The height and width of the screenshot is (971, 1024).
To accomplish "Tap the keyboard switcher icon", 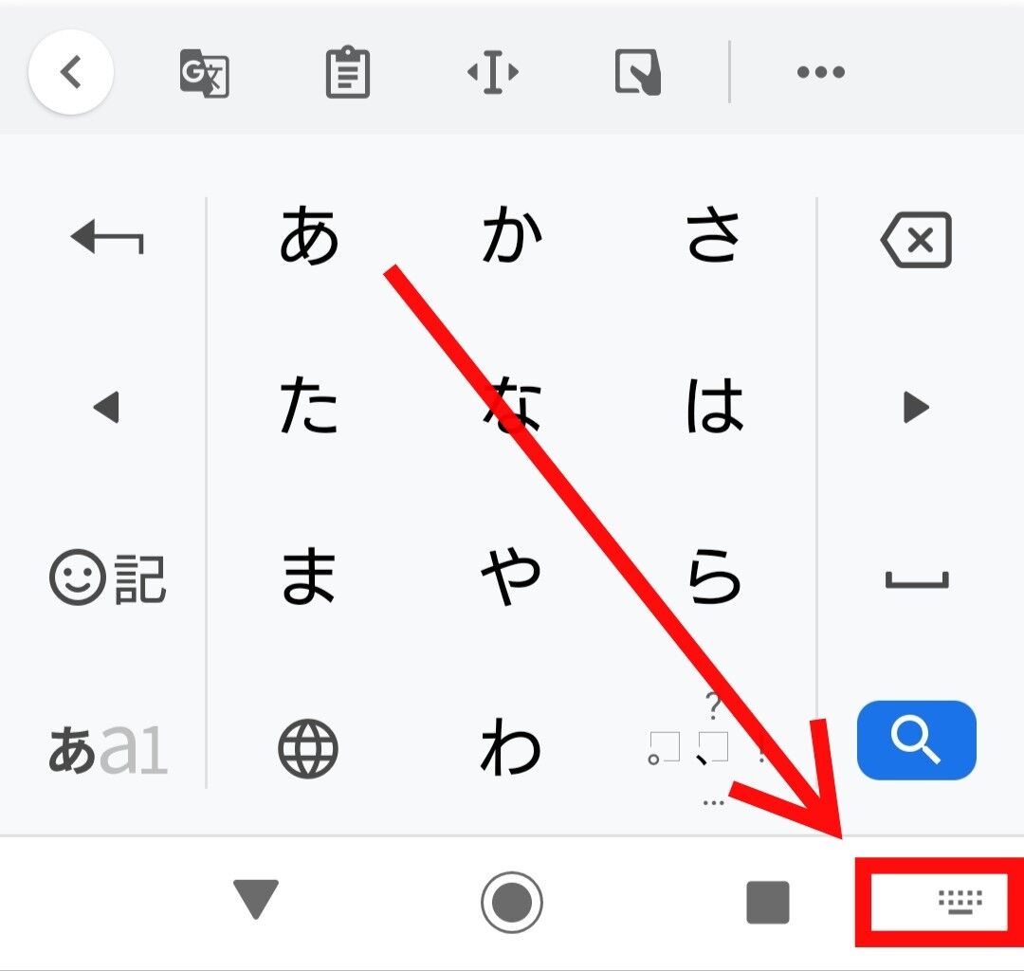I will [960, 901].
